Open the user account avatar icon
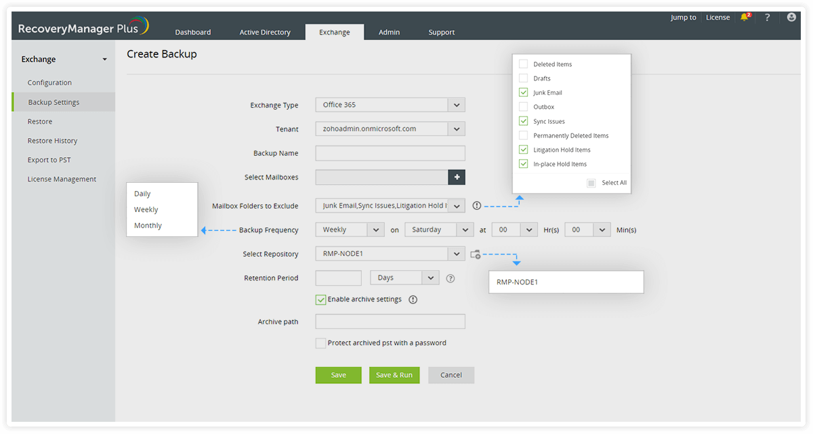 [x=791, y=18]
